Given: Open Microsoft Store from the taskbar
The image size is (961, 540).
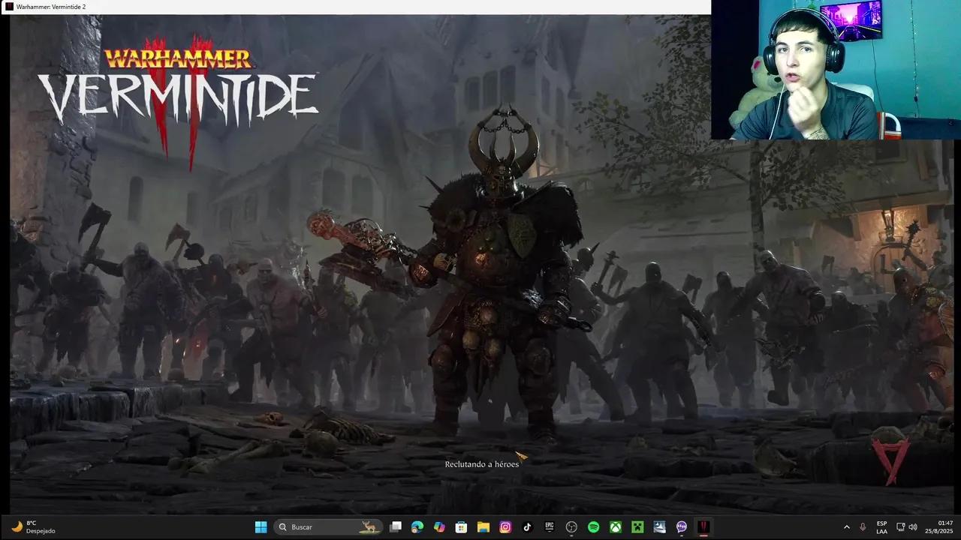Looking at the screenshot, I should coord(462,527).
